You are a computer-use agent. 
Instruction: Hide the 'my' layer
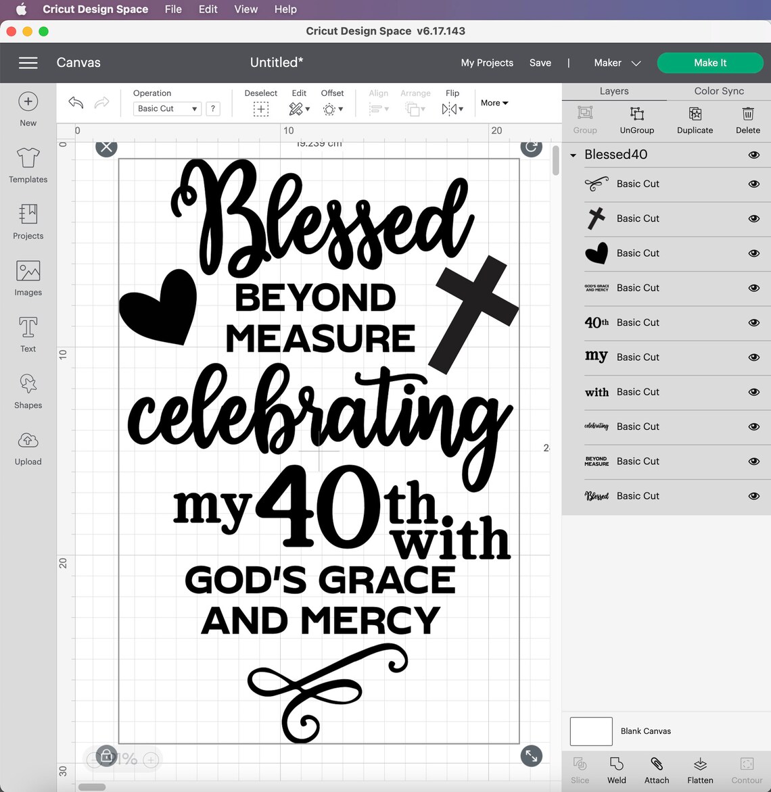tap(753, 357)
